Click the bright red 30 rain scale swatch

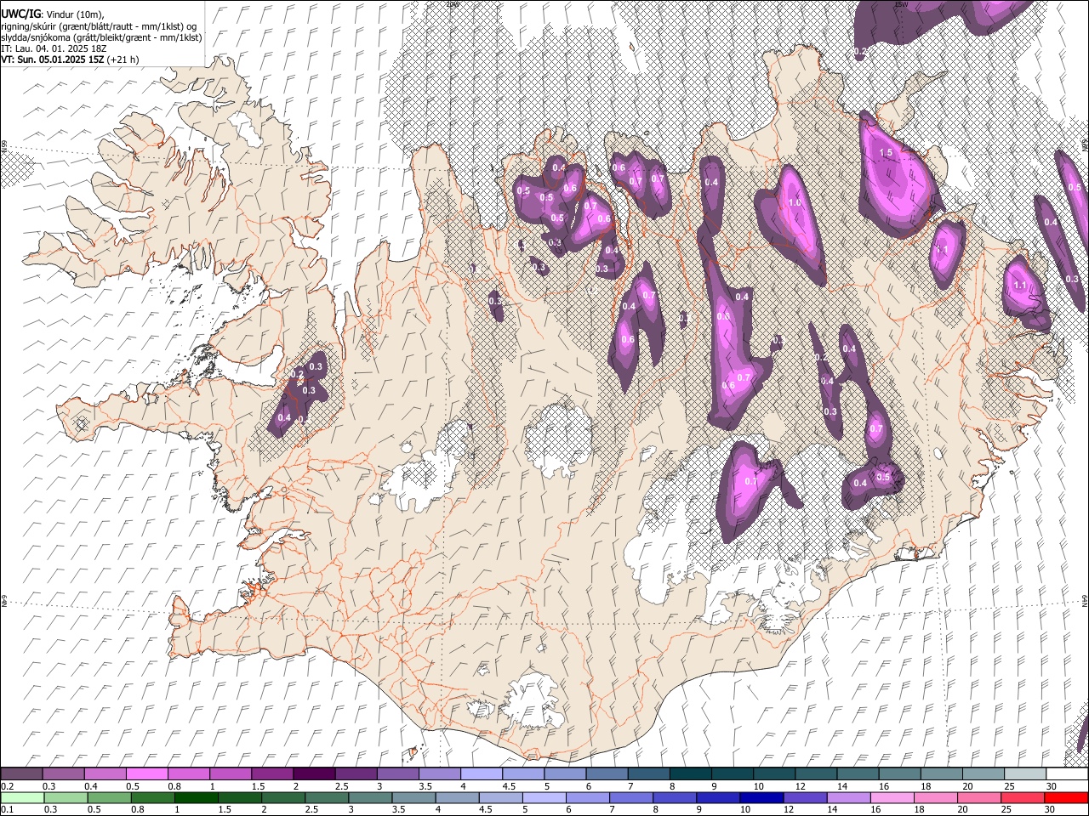[x=1065, y=797]
